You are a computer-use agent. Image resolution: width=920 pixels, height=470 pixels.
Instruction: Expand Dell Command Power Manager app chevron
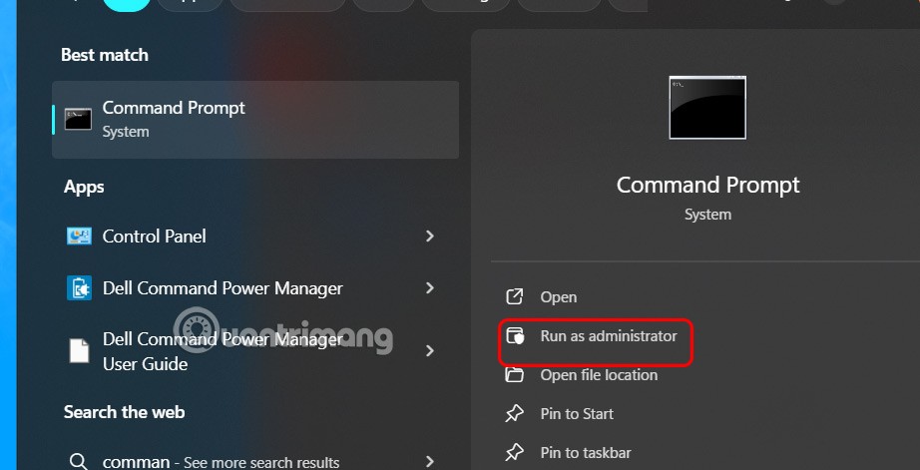pos(430,288)
